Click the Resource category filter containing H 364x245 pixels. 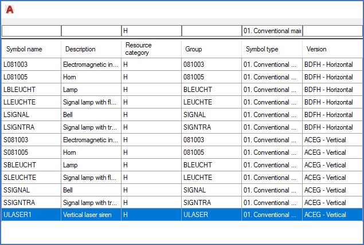[x=151, y=31]
